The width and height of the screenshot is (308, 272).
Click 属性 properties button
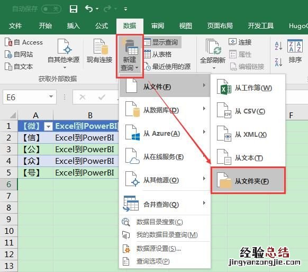pyautogui.click(x=240, y=54)
